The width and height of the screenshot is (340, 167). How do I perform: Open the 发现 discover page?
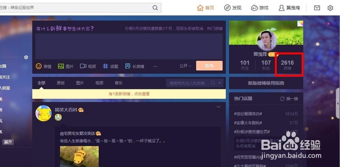pos(233,8)
